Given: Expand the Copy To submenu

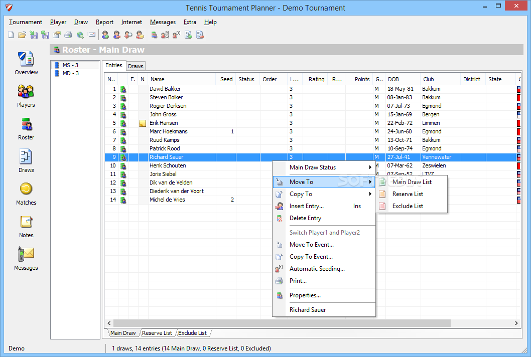Looking at the screenshot, I should click(x=324, y=194).
